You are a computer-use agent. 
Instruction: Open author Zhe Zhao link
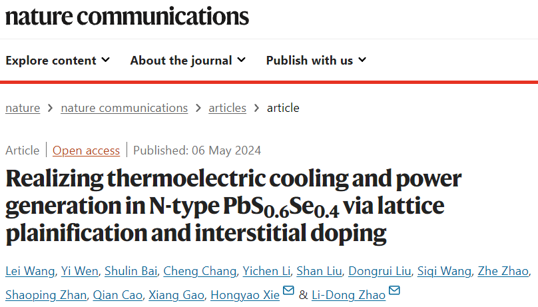(x=503, y=271)
